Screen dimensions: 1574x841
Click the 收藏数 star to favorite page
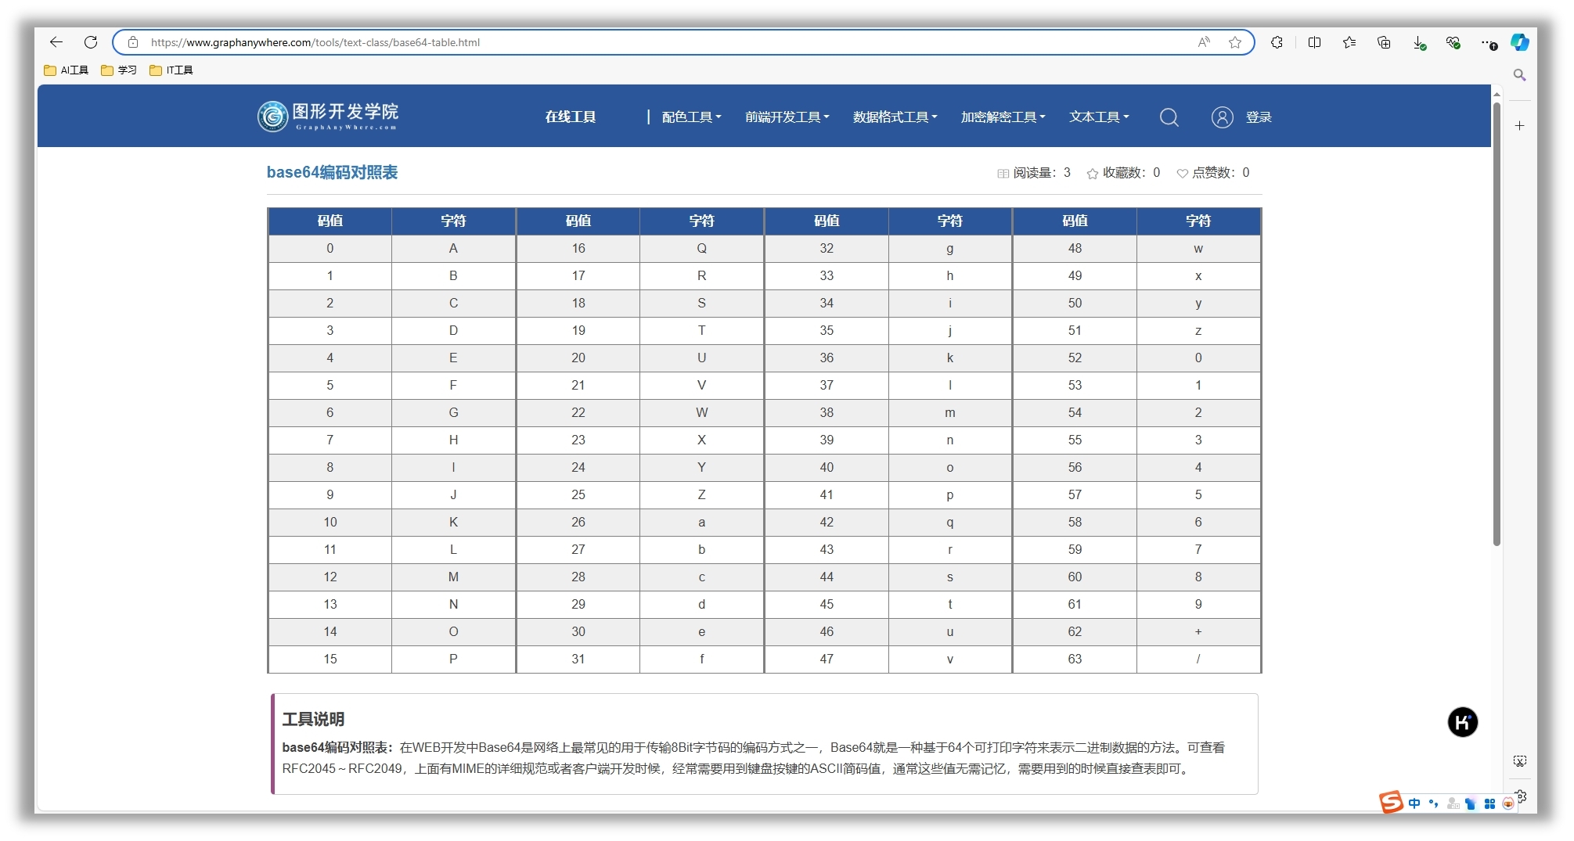1092,174
